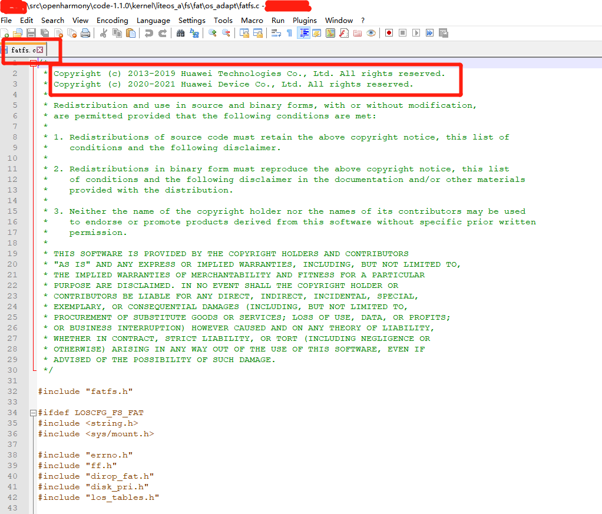Click the #include <string.h> line
Screen dimensions: 602x514
[88, 423]
